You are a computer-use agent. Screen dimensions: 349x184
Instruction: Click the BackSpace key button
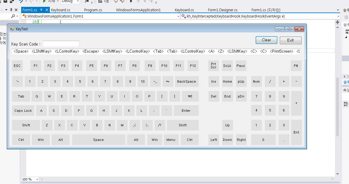187,81
